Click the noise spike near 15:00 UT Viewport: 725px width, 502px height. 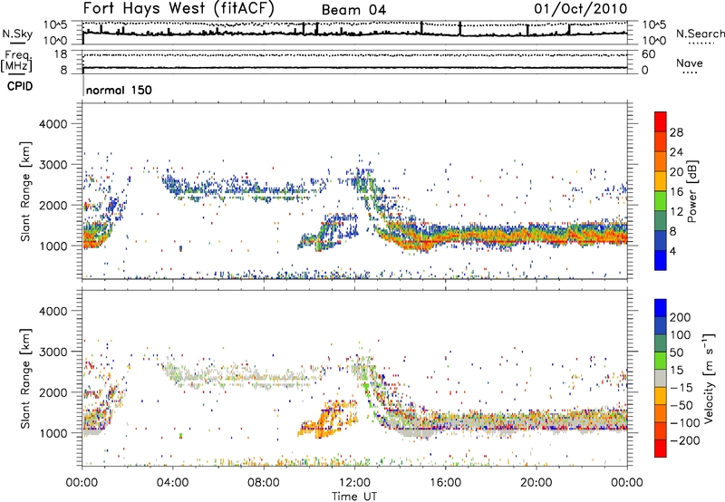pos(421,28)
